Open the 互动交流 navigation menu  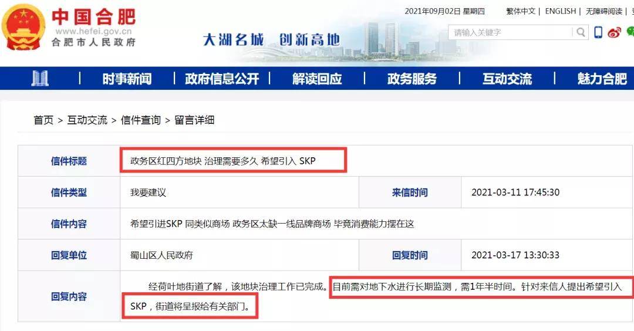coord(507,79)
